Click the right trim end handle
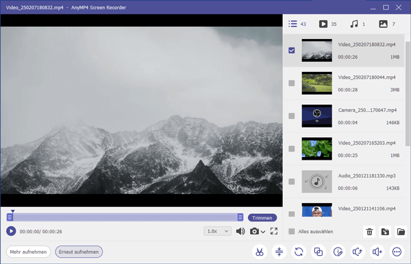This screenshot has height=264, width=411. 240,217
